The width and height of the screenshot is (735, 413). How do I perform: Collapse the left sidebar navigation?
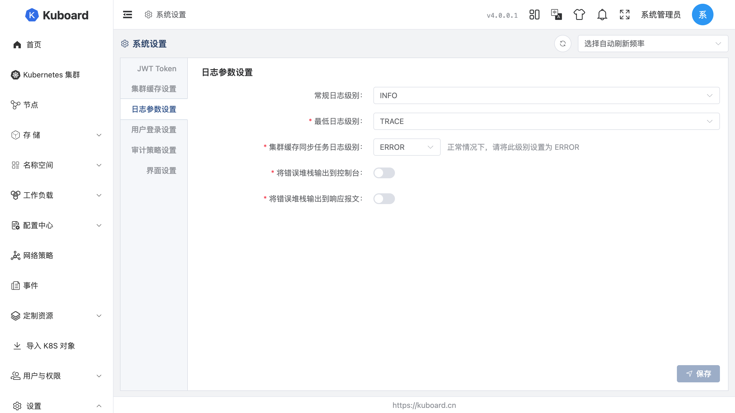point(127,15)
